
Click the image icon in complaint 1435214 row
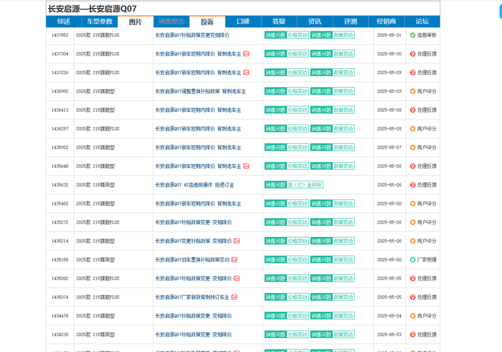coord(236,241)
